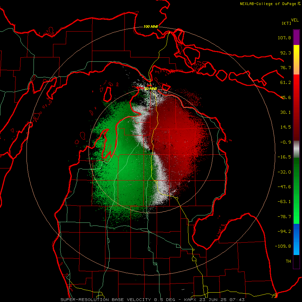Click the -0.9 legend value
The width and height of the screenshot is (302, 302).
pos(286,142)
